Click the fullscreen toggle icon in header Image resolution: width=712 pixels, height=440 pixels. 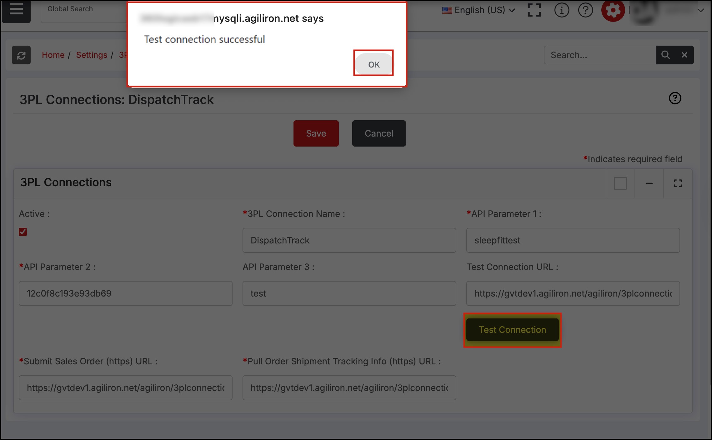coord(534,10)
